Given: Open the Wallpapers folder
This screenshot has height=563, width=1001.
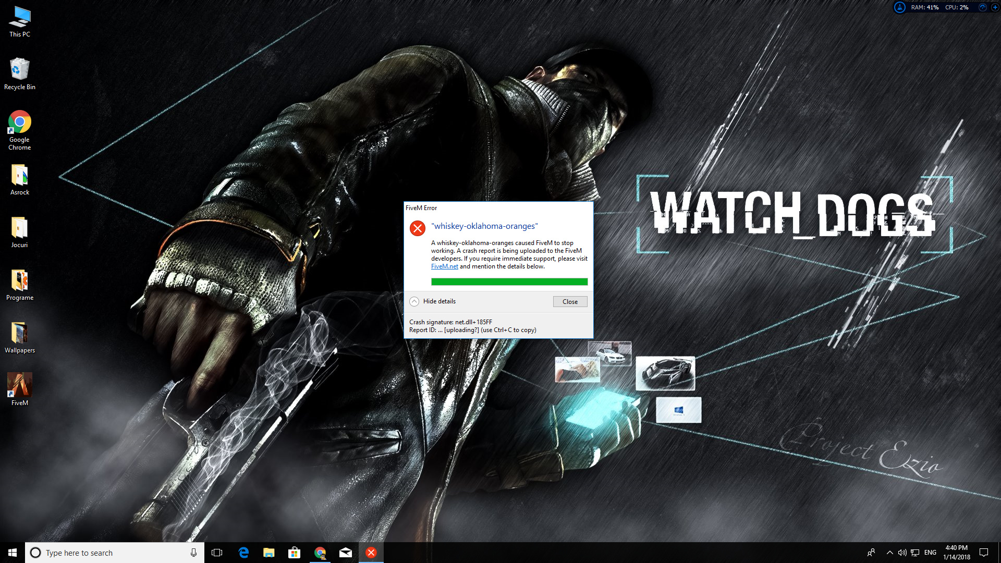Looking at the screenshot, I should coord(20,338).
